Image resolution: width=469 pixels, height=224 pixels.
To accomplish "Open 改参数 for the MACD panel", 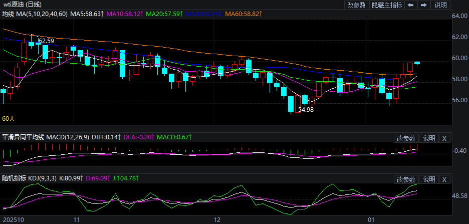I will point(406,138).
